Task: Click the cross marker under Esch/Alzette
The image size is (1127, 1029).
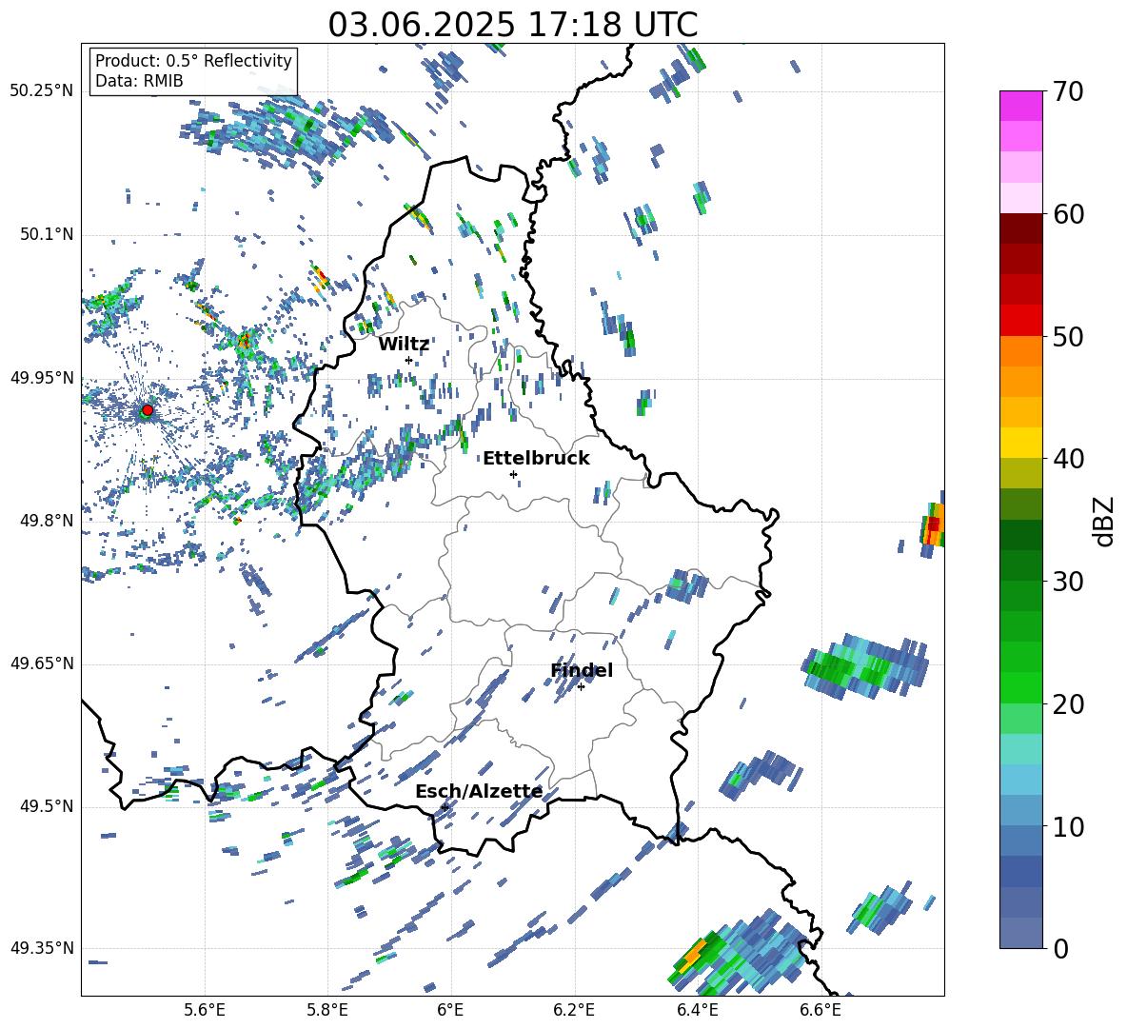Action: (x=445, y=807)
